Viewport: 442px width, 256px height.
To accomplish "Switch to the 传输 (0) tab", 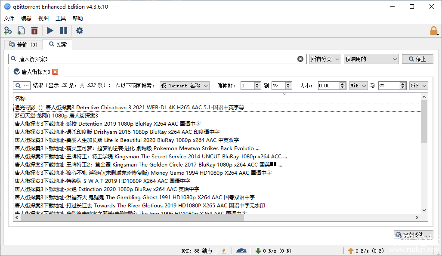I will pyautogui.click(x=23, y=45).
